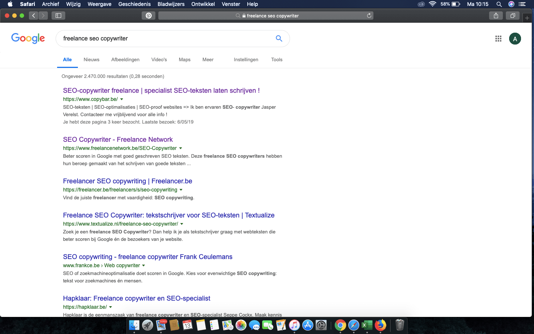Open SEO Copywriter - Freelance Network result
The height and width of the screenshot is (334, 534).
[118, 140]
